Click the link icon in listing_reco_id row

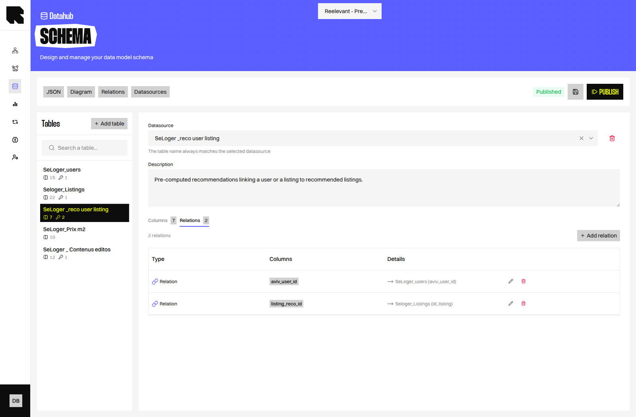[155, 304]
